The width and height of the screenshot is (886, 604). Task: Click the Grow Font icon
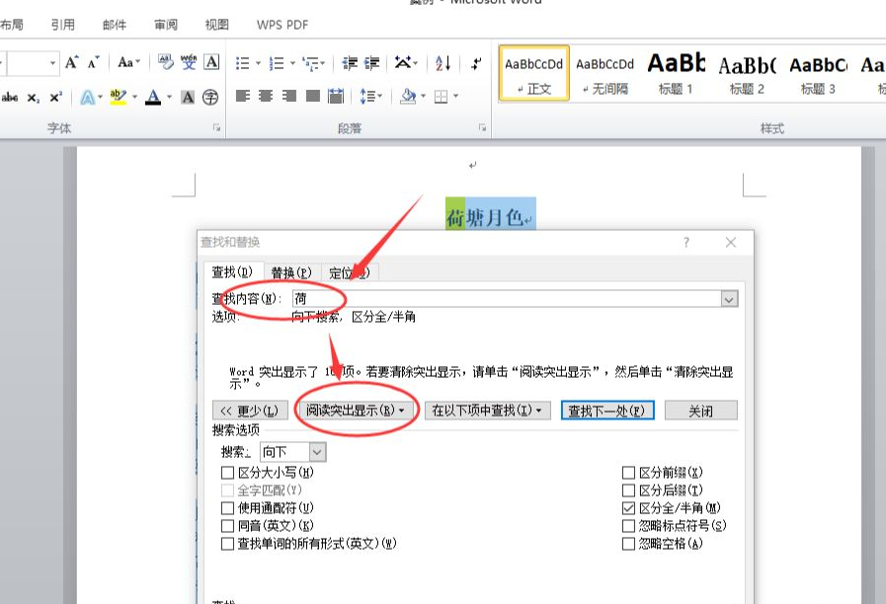[x=69, y=62]
